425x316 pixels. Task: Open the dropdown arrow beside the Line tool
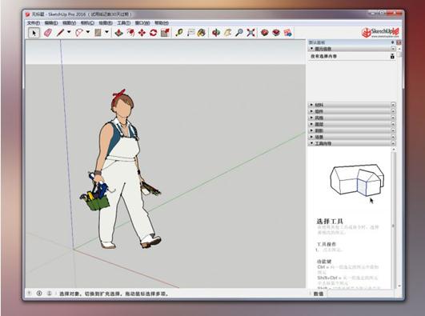tap(69, 32)
